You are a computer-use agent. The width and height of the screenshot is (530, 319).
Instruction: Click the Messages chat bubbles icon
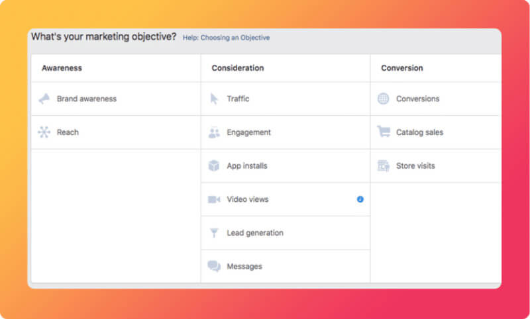click(x=214, y=266)
